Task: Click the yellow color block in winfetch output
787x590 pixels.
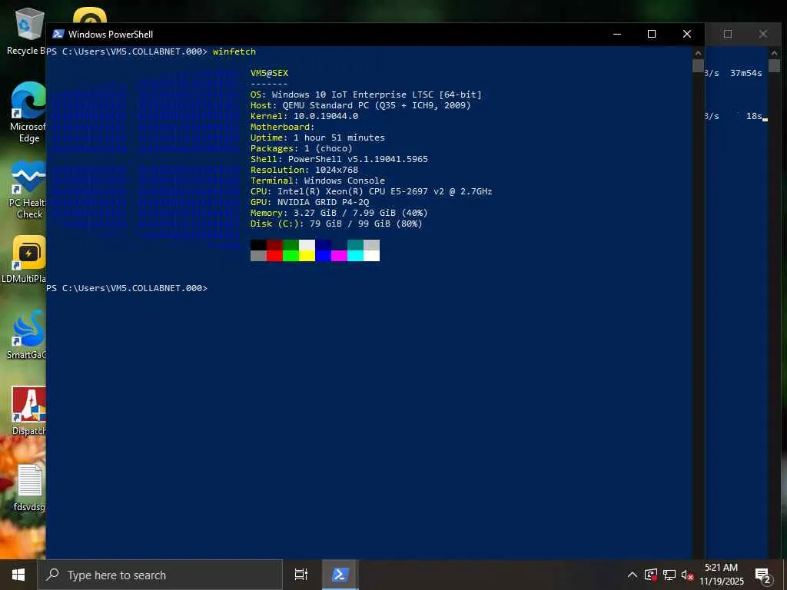Action: pyautogui.click(x=307, y=256)
